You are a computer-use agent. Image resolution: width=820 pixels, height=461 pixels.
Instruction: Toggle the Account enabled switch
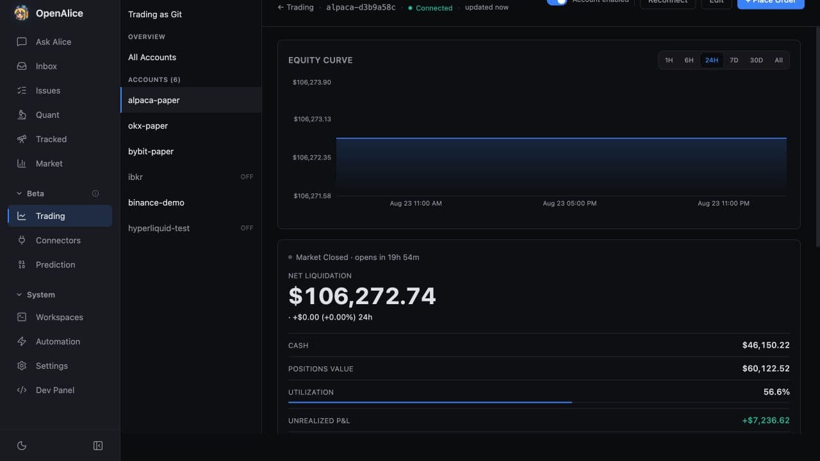[557, 2]
